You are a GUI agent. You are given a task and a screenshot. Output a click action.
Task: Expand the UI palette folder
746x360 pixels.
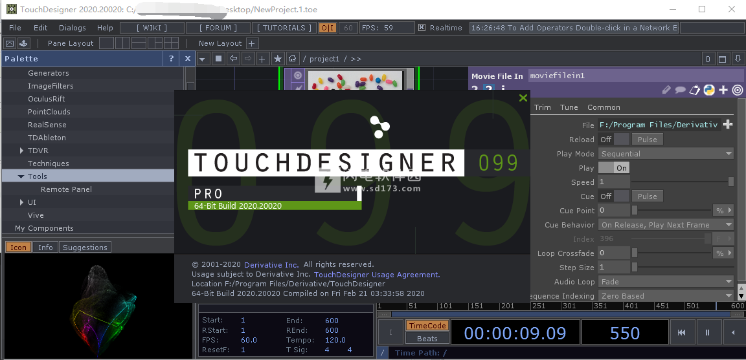(22, 202)
